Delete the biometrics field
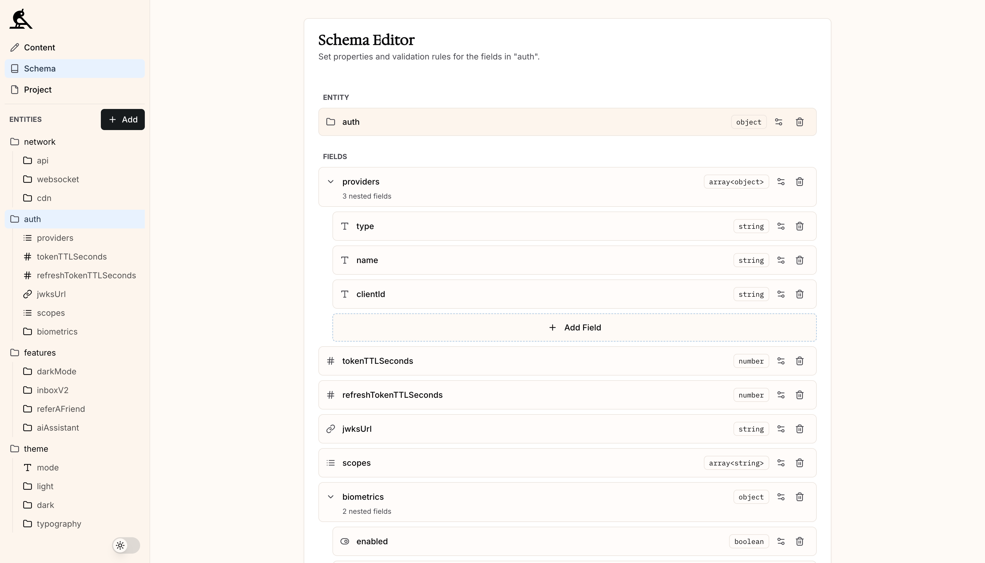 click(x=800, y=497)
